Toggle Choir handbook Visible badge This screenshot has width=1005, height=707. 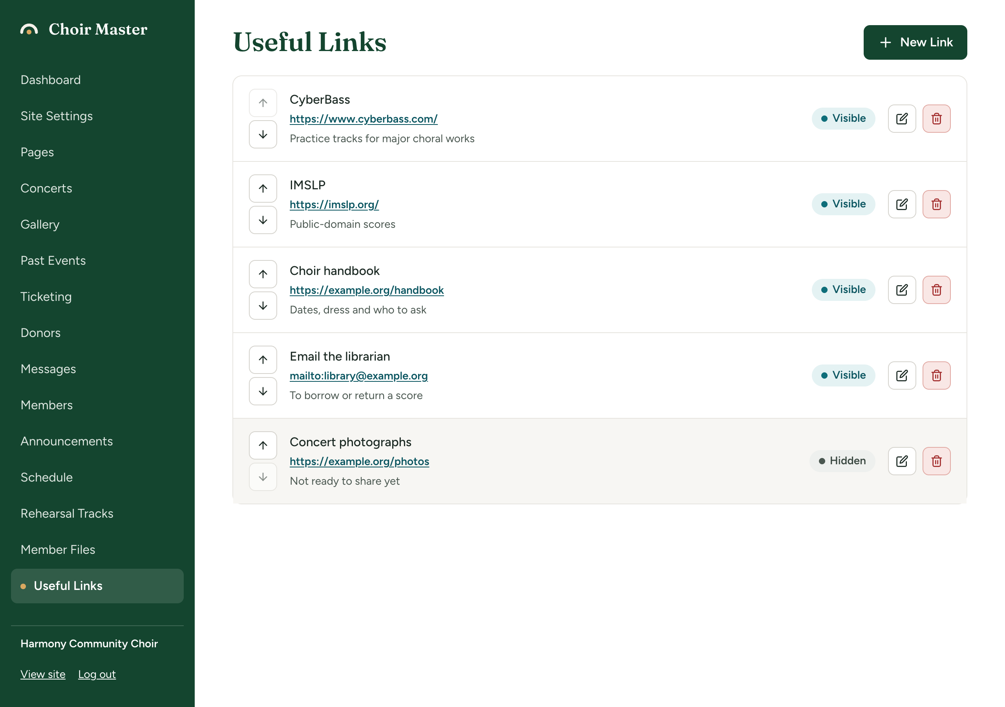843,289
